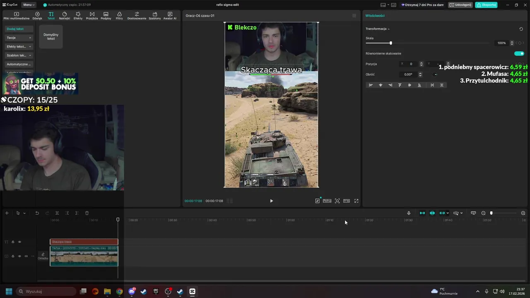Change the 9:16 aspect ratio
This screenshot has height=298, width=530.
coord(347,201)
